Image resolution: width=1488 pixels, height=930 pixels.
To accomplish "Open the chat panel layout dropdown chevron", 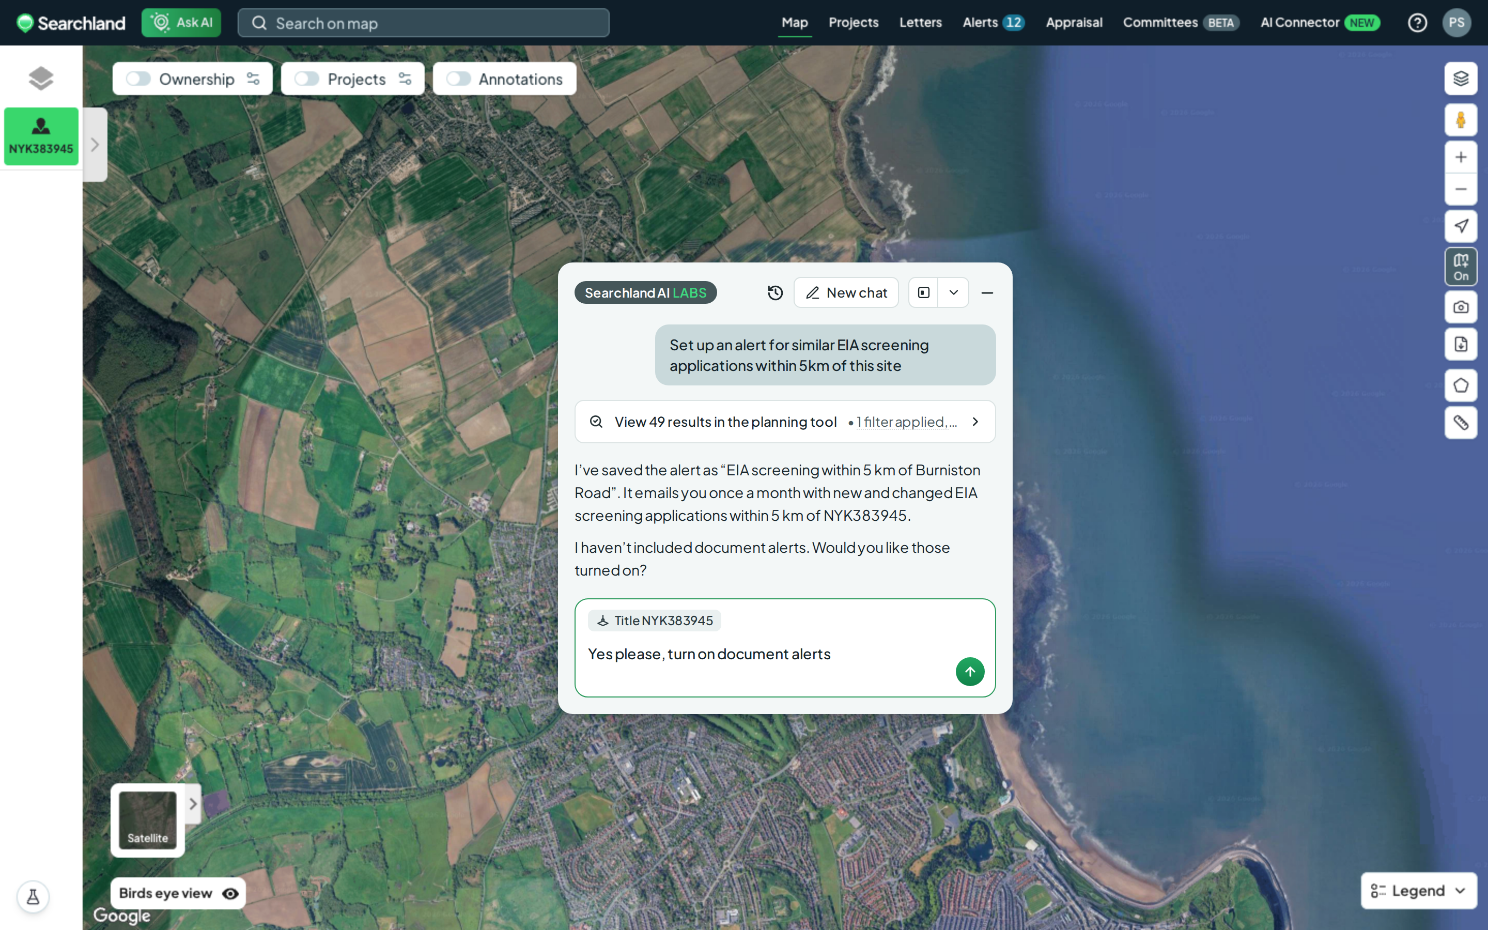I will [x=954, y=293].
